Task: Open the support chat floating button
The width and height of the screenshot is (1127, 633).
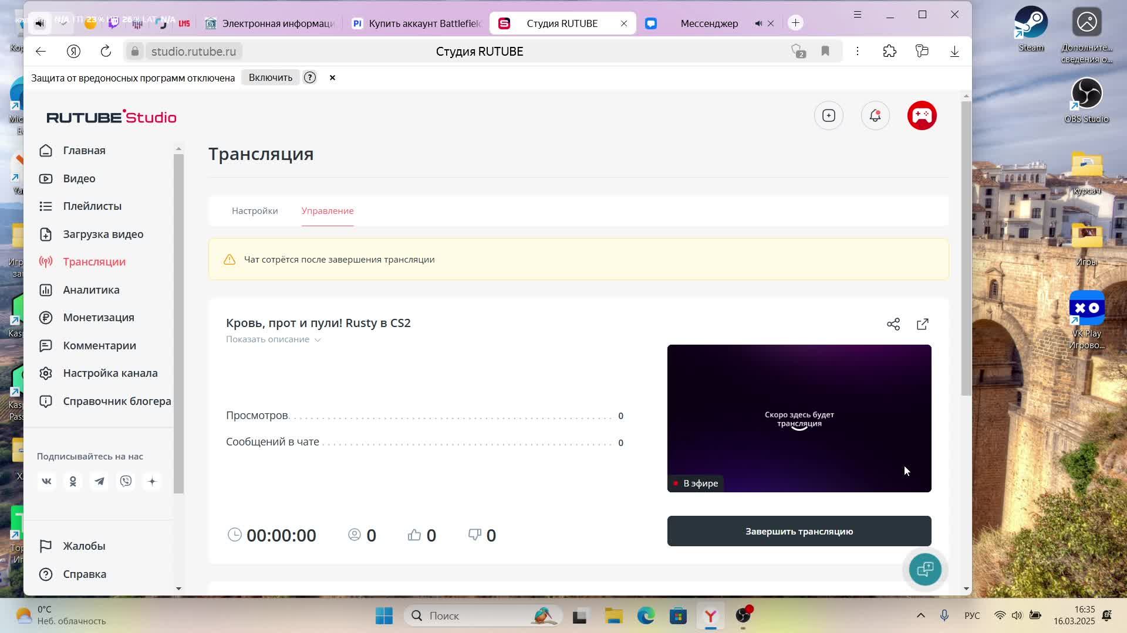Action: tap(925, 569)
